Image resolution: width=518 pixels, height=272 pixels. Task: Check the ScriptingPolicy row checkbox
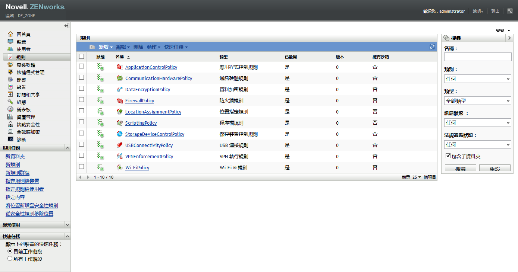(82, 122)
